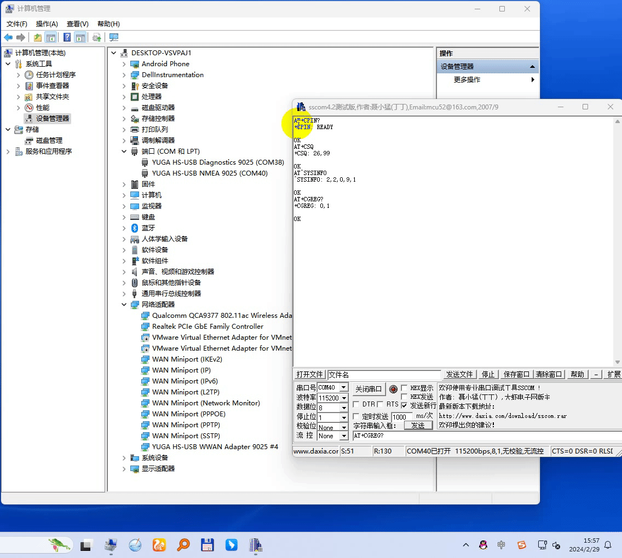Viewport: 622px width, 558px height.
Task: Click the 清除窗口 button
Action: tap(549, 374)
